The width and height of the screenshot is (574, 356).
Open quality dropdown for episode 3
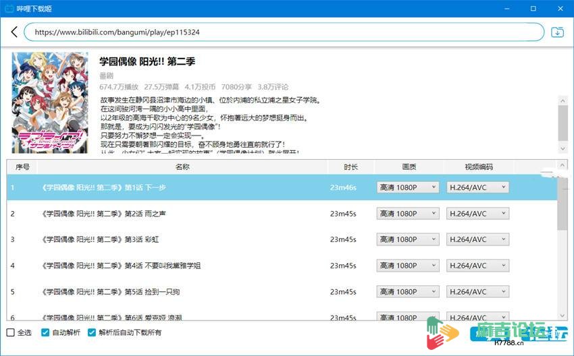point(407,239)
